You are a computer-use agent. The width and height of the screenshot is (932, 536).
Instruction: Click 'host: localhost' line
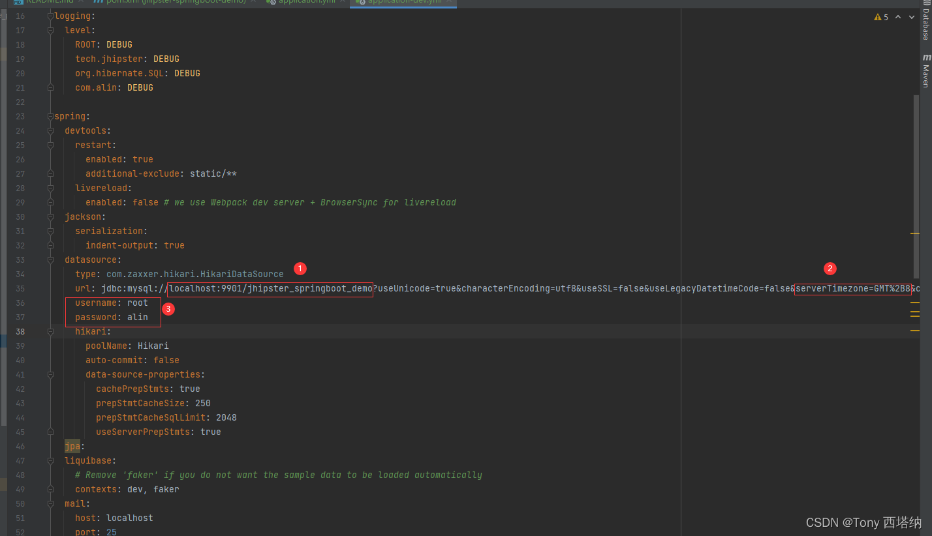[114, 518]
